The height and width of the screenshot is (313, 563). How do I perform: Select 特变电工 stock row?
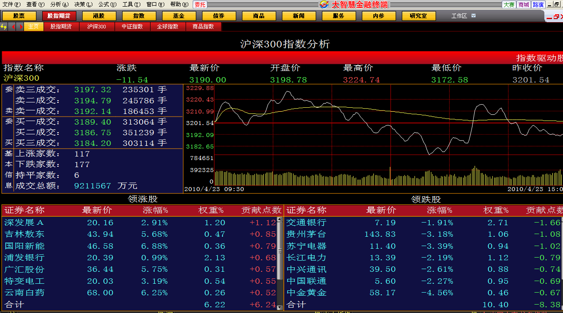pos(139,281)
